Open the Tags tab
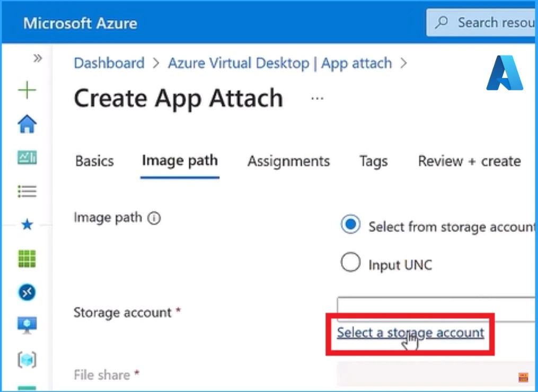Screen dimensions: 538x392 [x=374, y=161]
